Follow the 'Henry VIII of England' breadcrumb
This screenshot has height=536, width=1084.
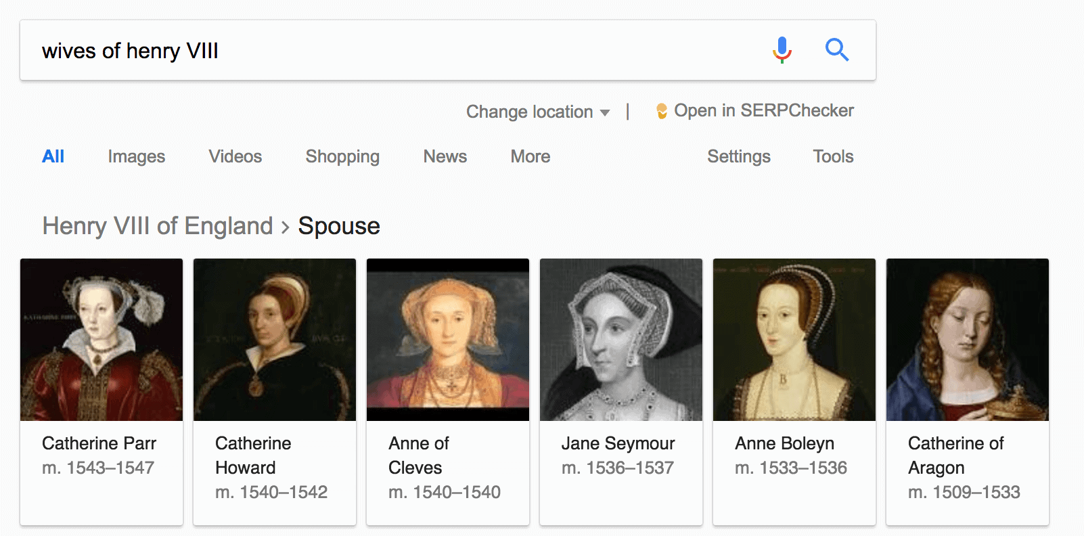coord(158,226)
